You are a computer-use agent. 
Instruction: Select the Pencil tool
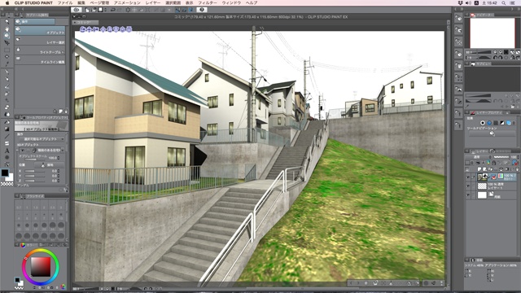7,79
